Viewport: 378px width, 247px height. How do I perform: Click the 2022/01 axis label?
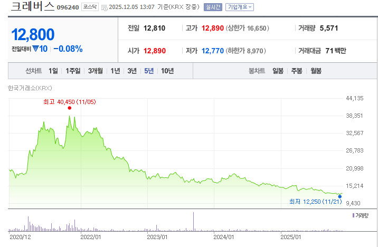click(x=91, y=237)
